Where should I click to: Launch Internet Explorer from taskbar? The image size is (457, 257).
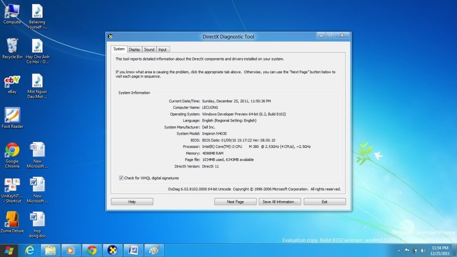pos(29,250)
